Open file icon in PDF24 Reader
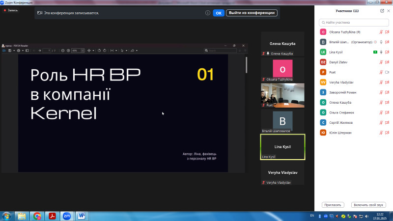393x221 pixels. [x=4, y=51]
